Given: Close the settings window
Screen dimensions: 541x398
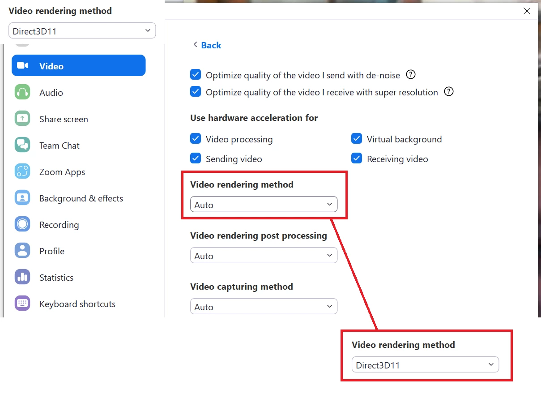Looking at the screenshot, I should pos(527,11).
